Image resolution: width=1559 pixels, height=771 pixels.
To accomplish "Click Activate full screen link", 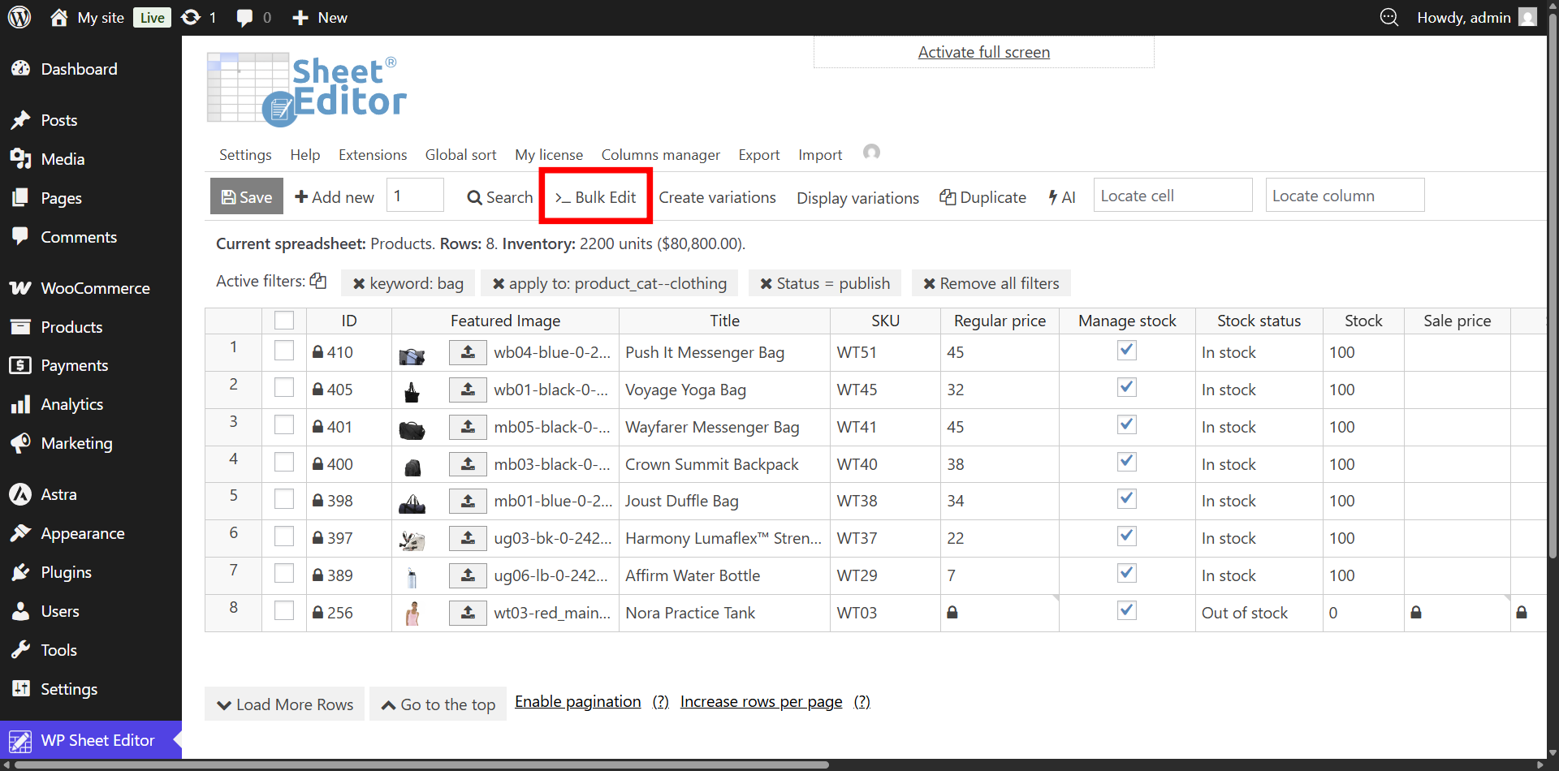I will [984, 52].
